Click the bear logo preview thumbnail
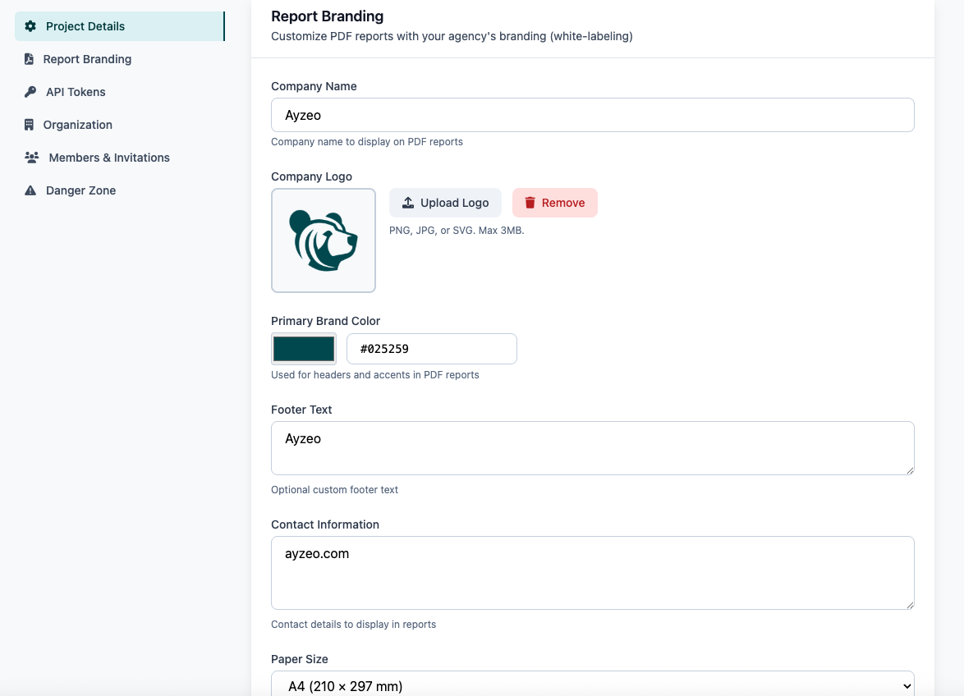The image size is (964, 696). pos(324,240)
